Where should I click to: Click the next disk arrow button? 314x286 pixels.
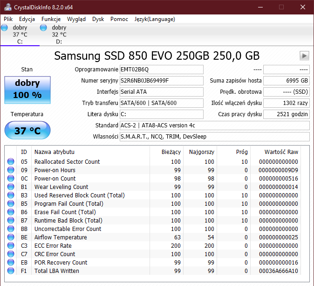click(x=304, y=56)
